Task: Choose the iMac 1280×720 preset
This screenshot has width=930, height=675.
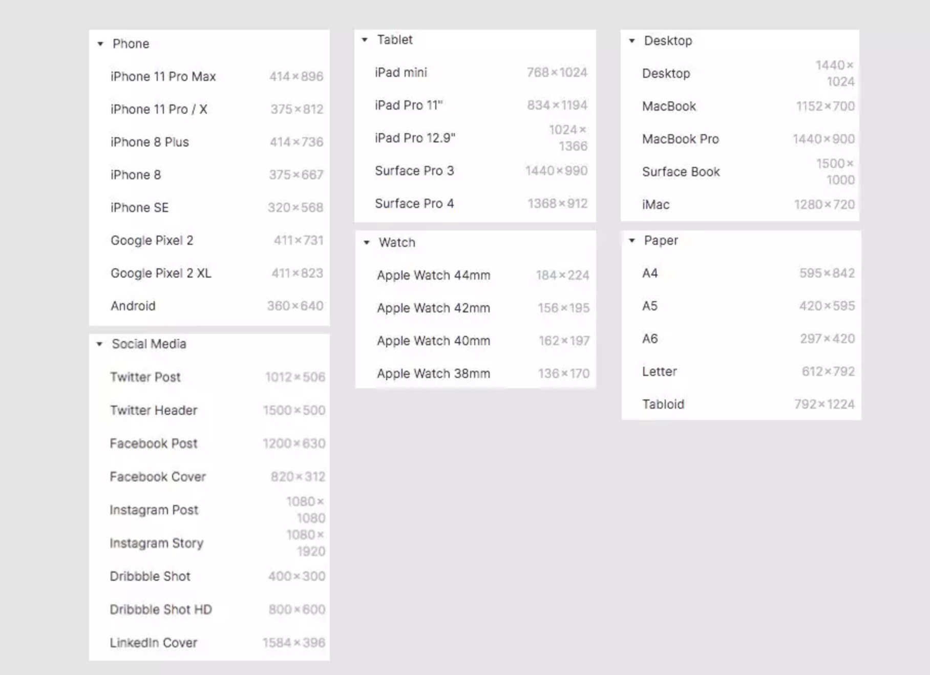Action: click(740, 205)
